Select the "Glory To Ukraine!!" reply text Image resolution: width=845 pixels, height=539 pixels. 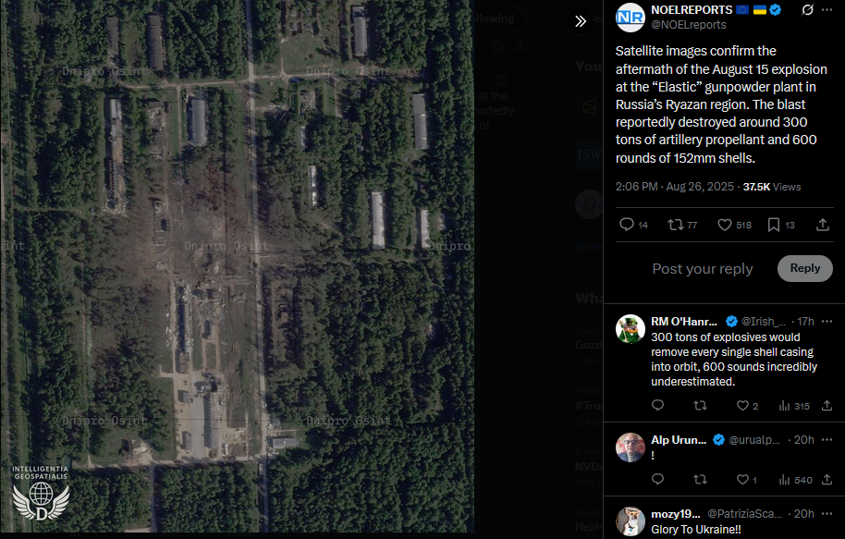click(x=696, y=530)
